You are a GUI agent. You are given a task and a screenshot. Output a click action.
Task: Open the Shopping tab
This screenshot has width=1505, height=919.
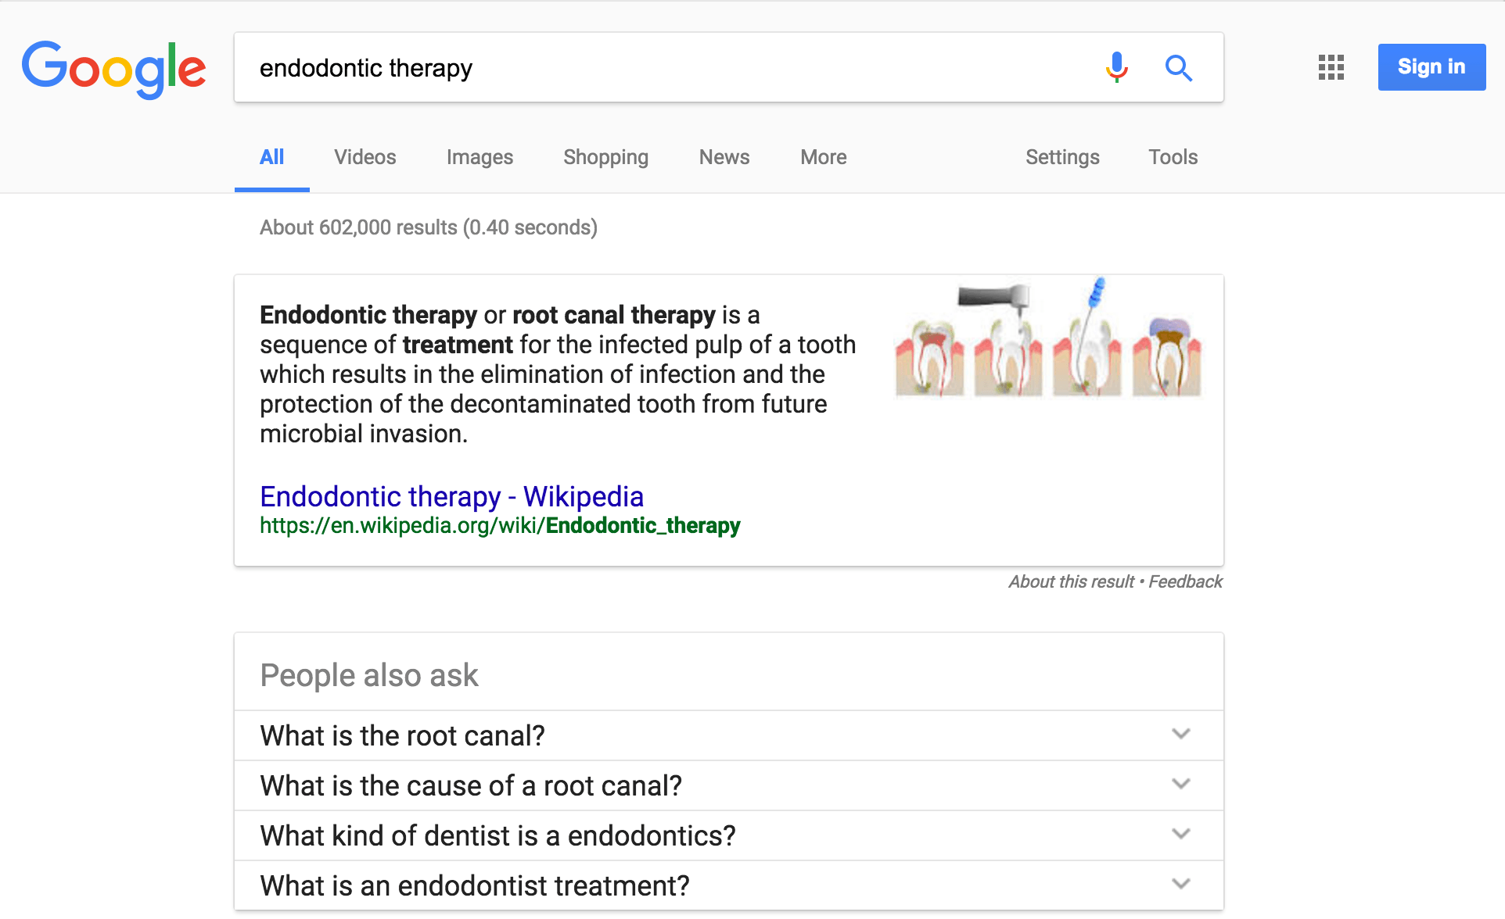click(605, 157)
